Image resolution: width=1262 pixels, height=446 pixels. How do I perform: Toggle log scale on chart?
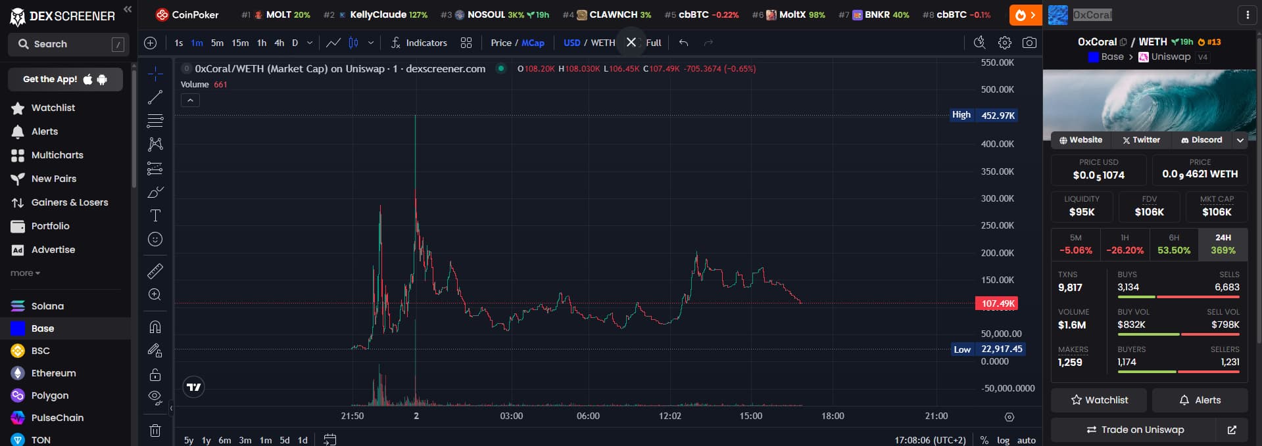coord(1003,440)
